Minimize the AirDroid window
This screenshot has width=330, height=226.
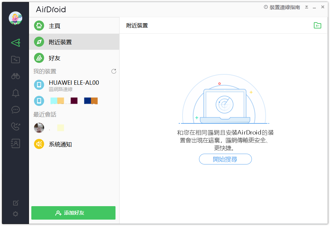(315, 7)
